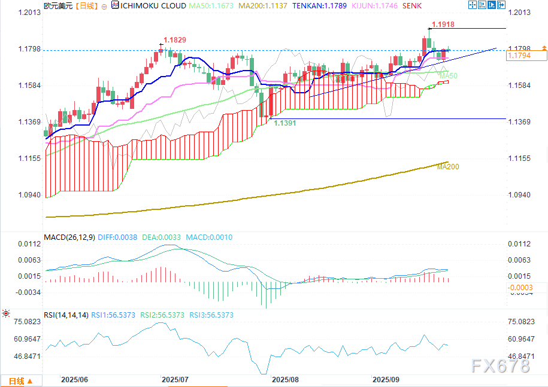Viewport: 548px width, 387px height.
Task: Click the 【日线】 period label in header
Action: coord(83,6)
